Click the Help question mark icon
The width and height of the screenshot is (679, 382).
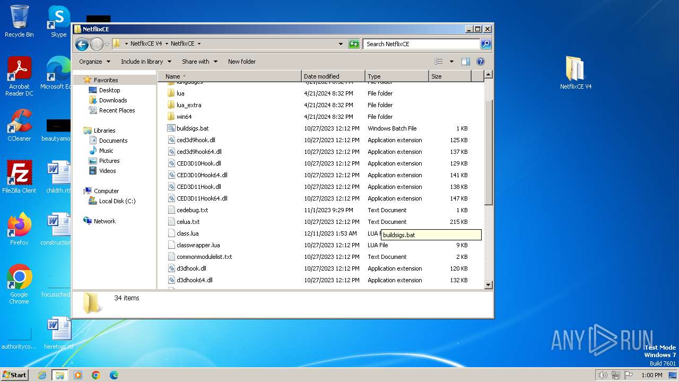[481, 62]
